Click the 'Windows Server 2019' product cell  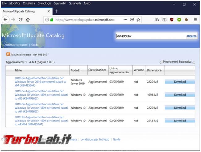[x=78, y=82]
